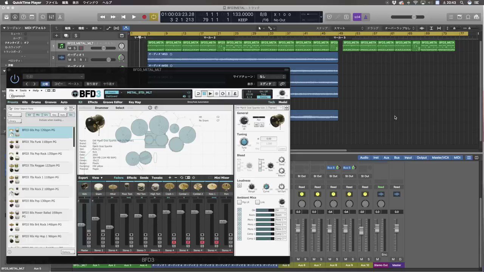Click the kit info (i) icon
The height and width of the screenshot is (272, 484).
150,108
